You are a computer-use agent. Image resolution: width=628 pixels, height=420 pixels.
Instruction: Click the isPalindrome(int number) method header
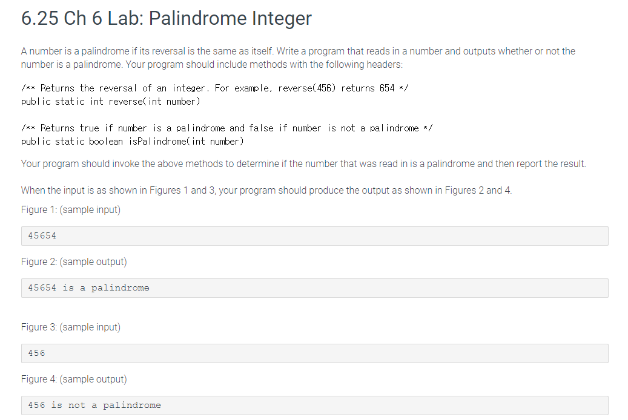[x=133, y=142]
